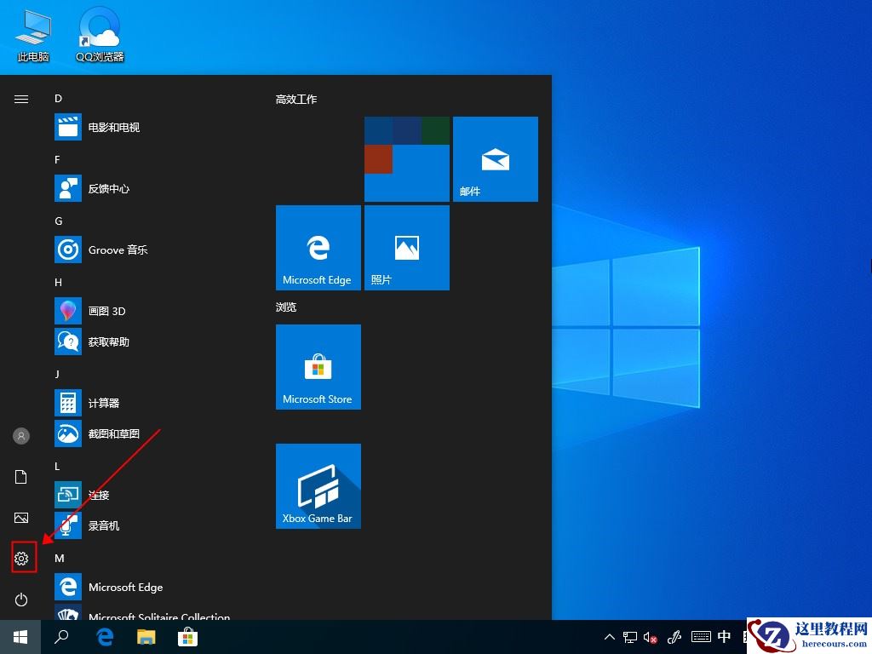Expand the hamburger menu at Start menu top
The width and height of the screenshot is (872, 654).
tap(21, 98)
